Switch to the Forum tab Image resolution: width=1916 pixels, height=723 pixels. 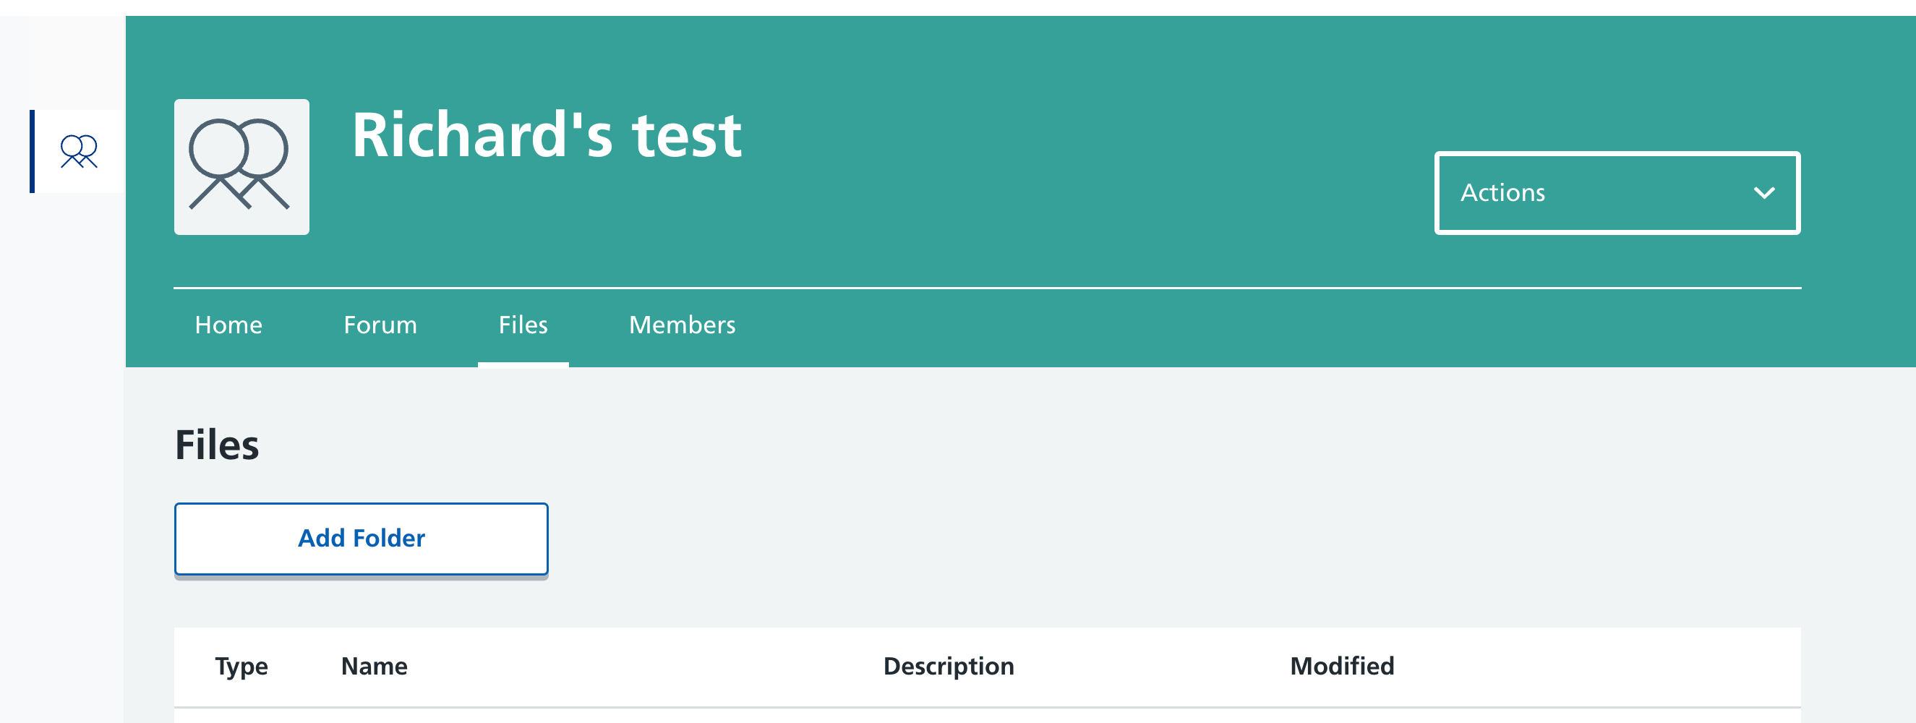point(380,325)
